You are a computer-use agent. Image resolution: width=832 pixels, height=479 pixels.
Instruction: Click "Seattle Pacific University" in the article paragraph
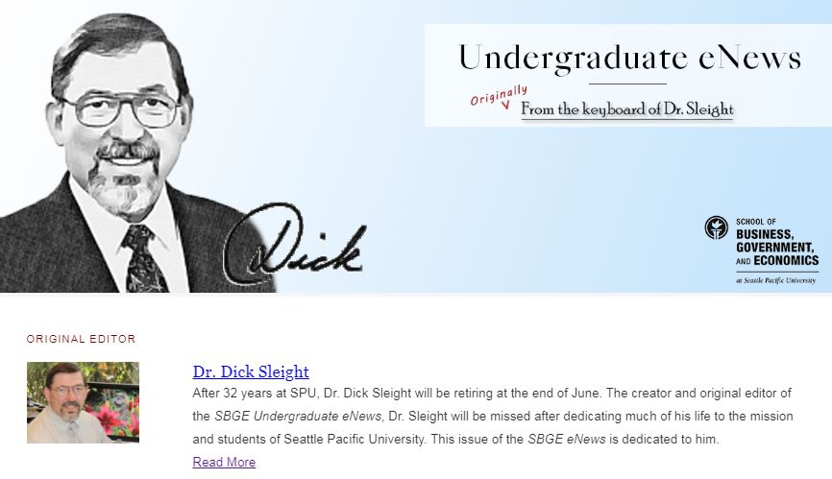(354, 440)
